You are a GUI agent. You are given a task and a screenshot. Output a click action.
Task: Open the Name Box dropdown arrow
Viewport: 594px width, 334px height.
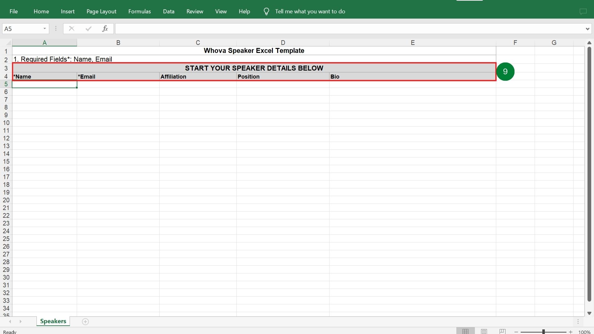(45, 29)
